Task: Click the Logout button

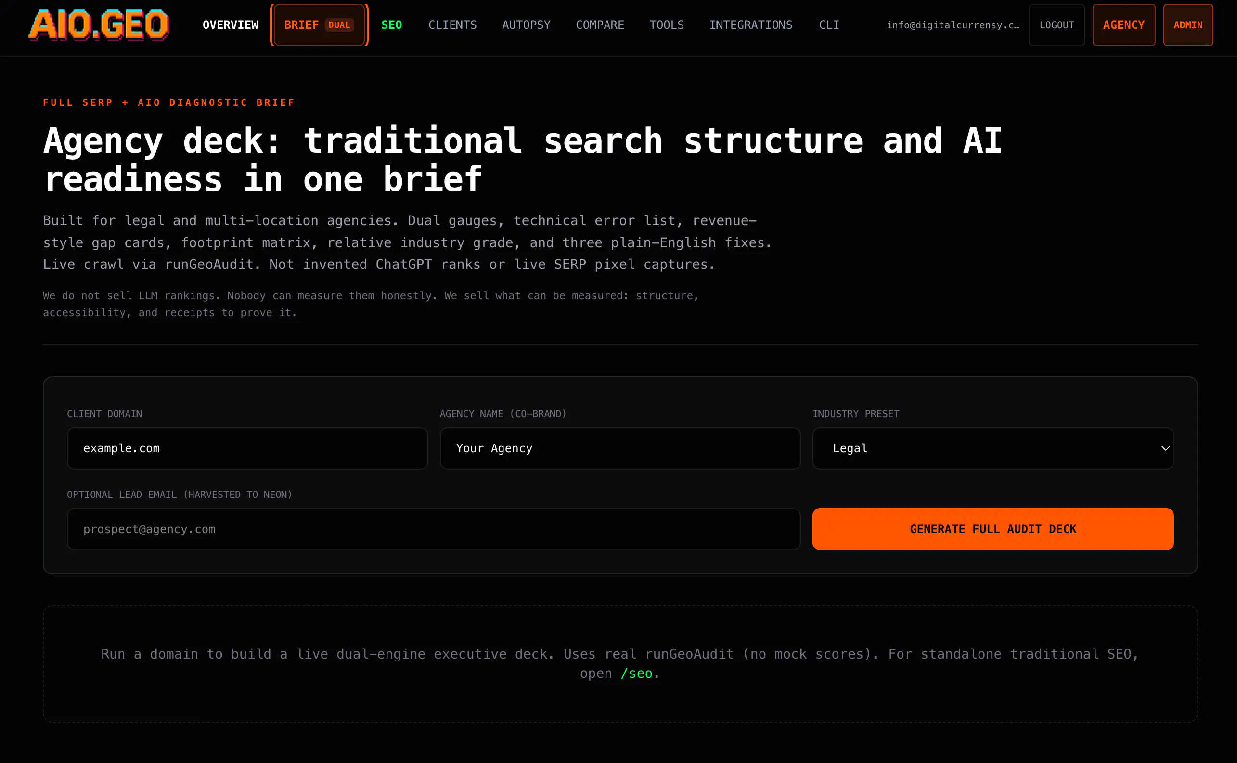Action: pos(1056,25)
